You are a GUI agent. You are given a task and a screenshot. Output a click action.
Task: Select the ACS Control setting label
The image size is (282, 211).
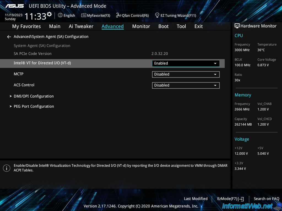(x=24, y=85)
